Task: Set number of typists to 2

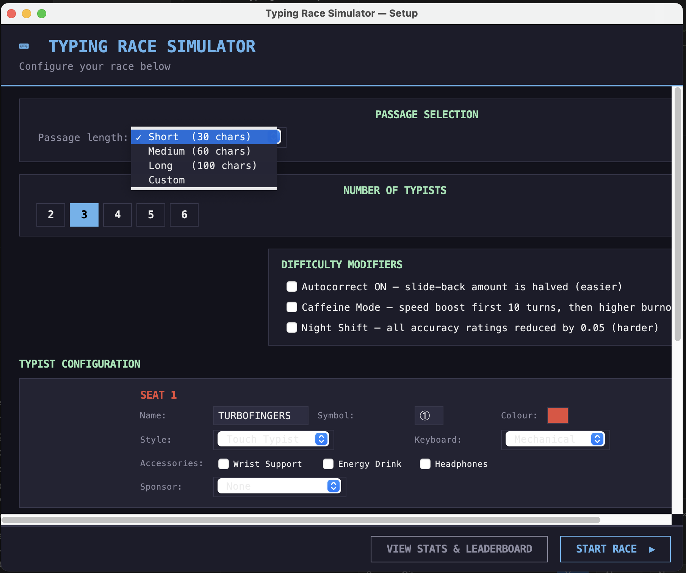Action: click(x=51, y=215)
